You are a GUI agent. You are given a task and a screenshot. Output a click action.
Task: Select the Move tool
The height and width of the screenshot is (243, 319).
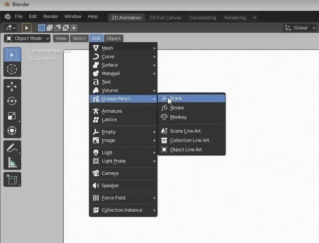[12, 86]
